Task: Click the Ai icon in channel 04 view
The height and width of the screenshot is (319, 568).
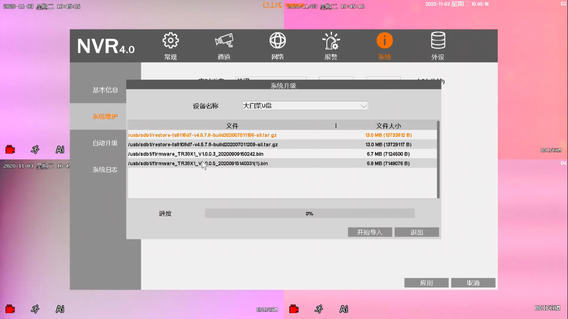Action: coord(344,309)
